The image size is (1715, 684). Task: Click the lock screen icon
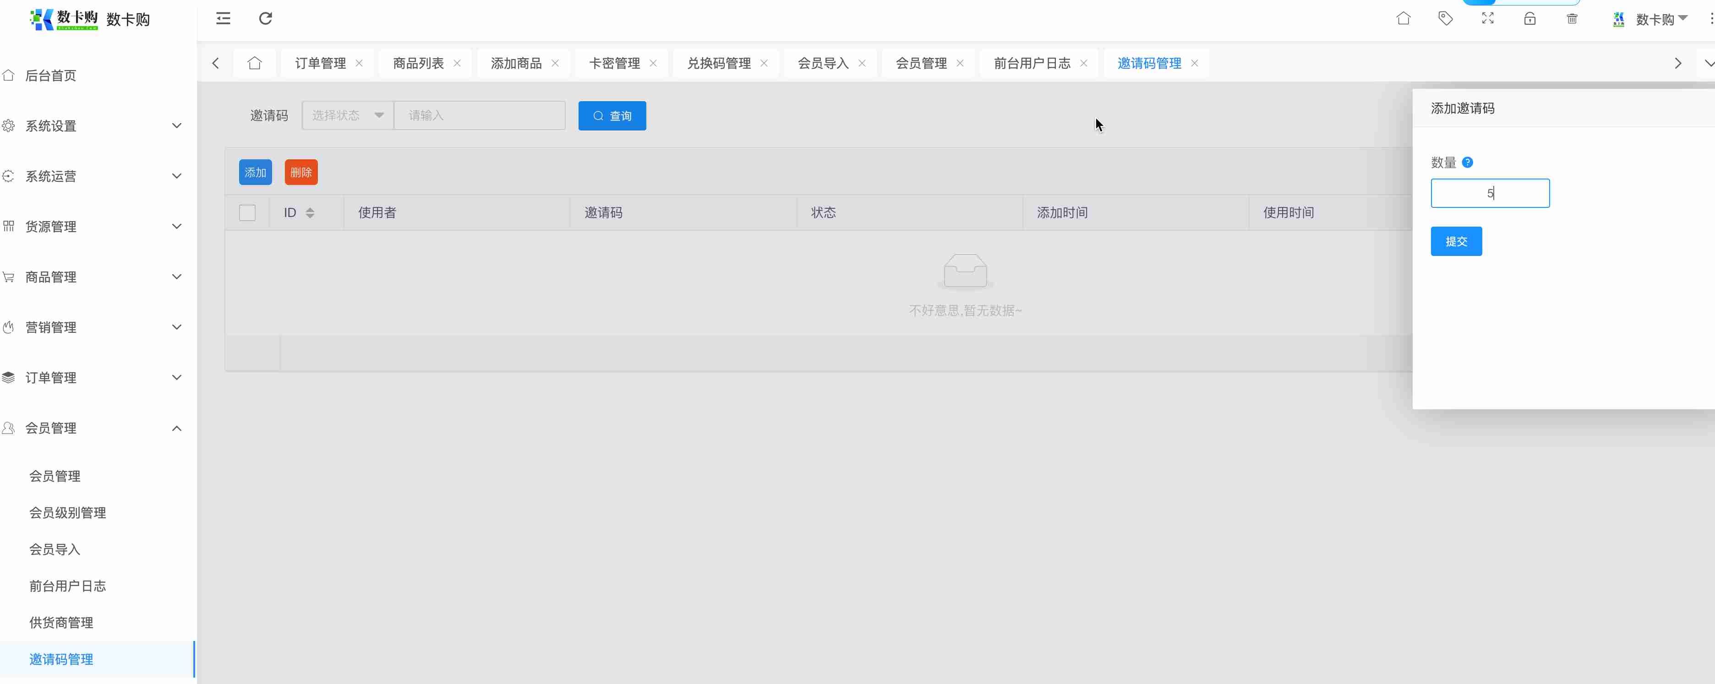(x=1529, y=19)
